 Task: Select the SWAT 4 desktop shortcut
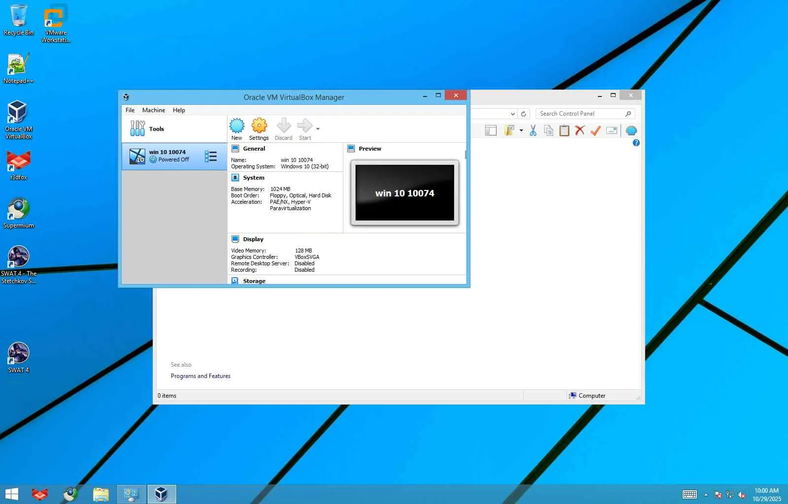pyautogui.click(x=19, y=358)
